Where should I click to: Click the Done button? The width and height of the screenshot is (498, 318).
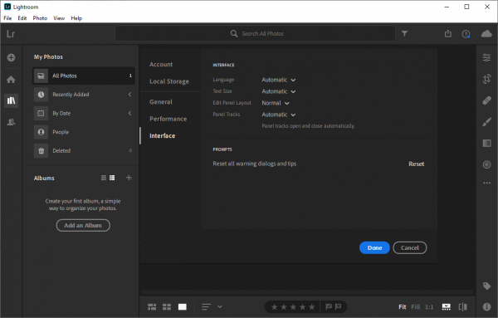(374, 247)
